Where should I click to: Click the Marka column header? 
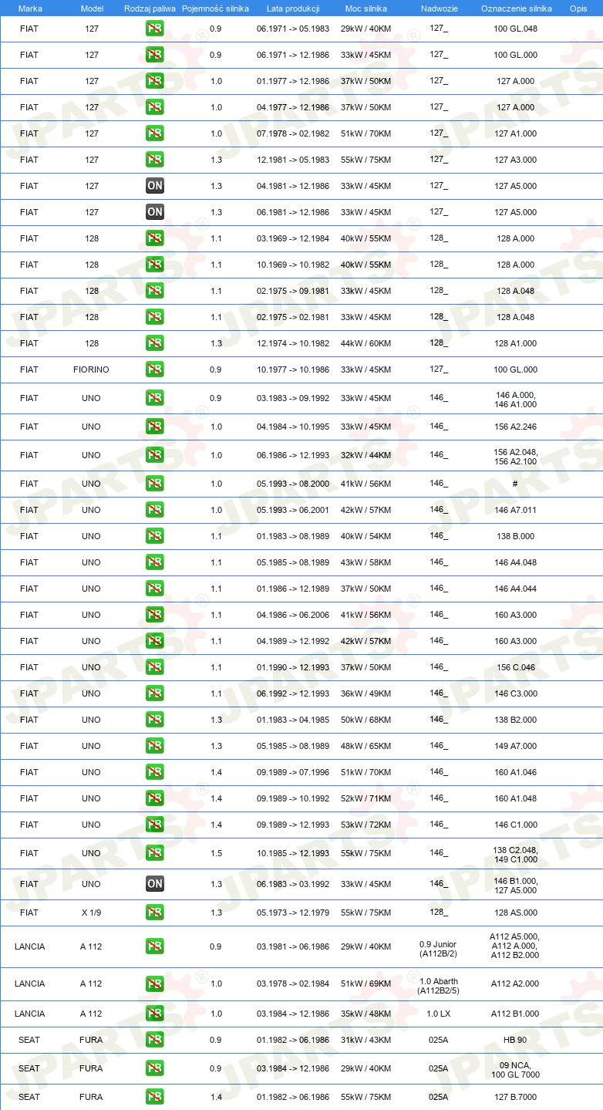point(29,8)
